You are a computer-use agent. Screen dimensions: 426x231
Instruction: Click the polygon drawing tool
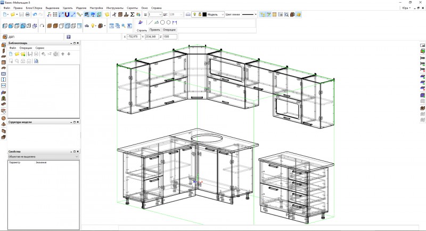point(168,22)
